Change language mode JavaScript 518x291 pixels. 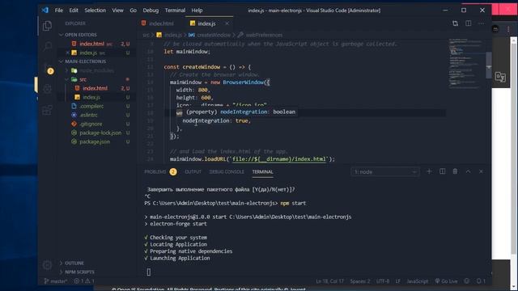click(418, 281)
